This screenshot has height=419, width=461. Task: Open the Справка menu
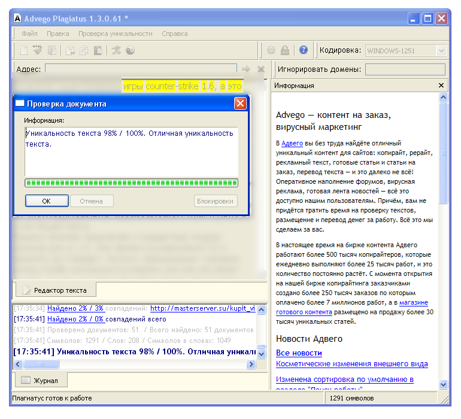coord(175,34)
